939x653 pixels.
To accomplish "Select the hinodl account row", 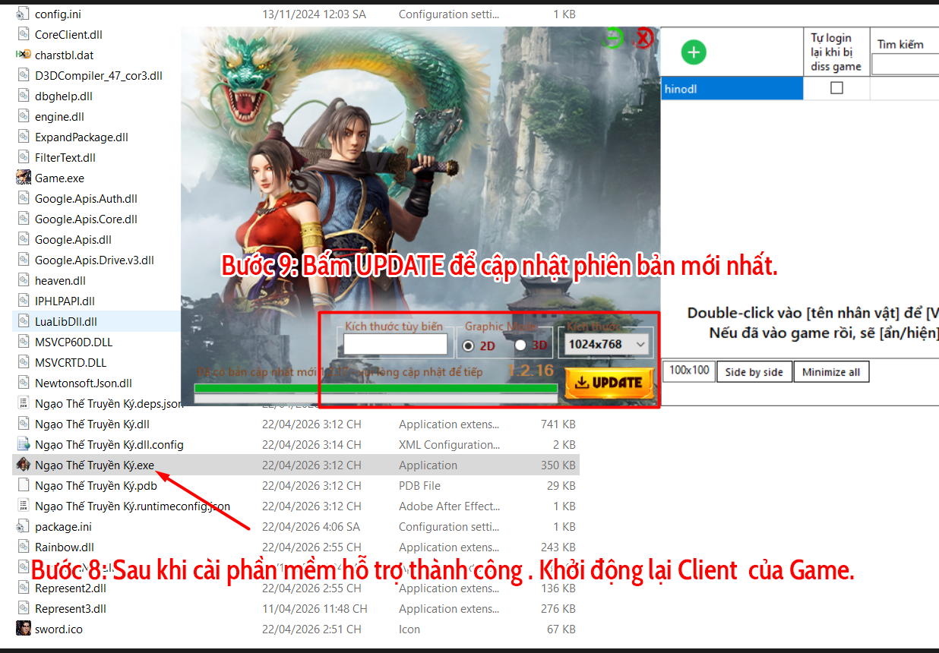I will click(732, 89).
